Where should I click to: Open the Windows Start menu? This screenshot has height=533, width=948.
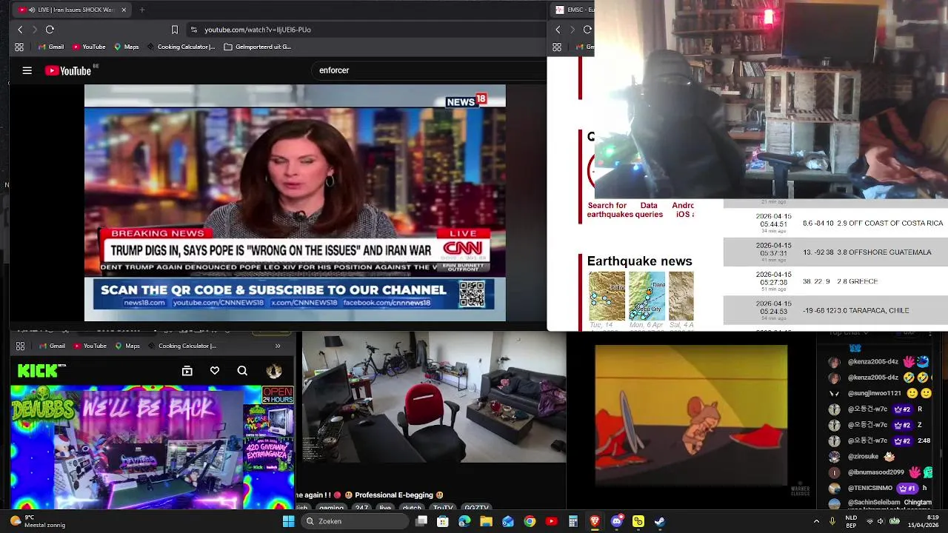coord(288,521)
